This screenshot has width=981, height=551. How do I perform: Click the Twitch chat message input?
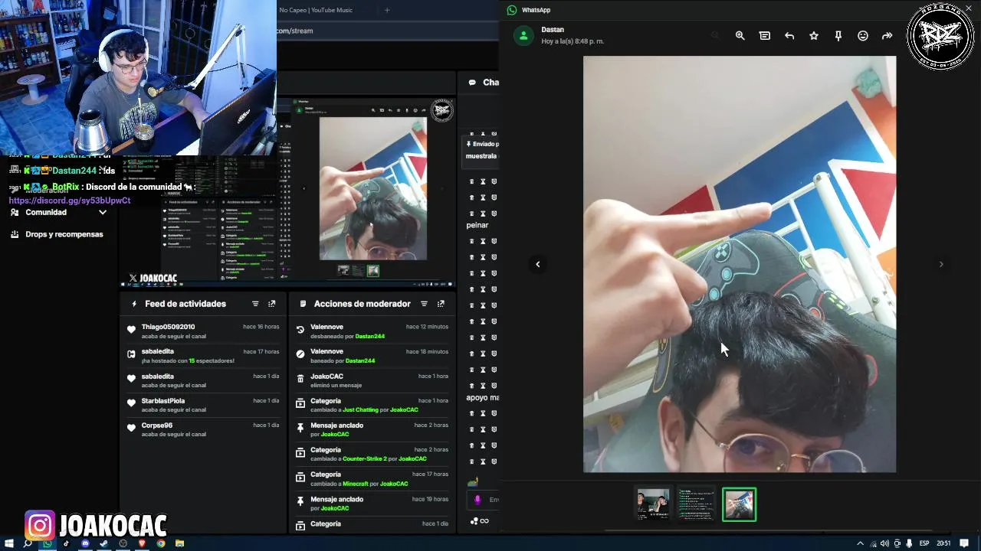coord(483,499)
